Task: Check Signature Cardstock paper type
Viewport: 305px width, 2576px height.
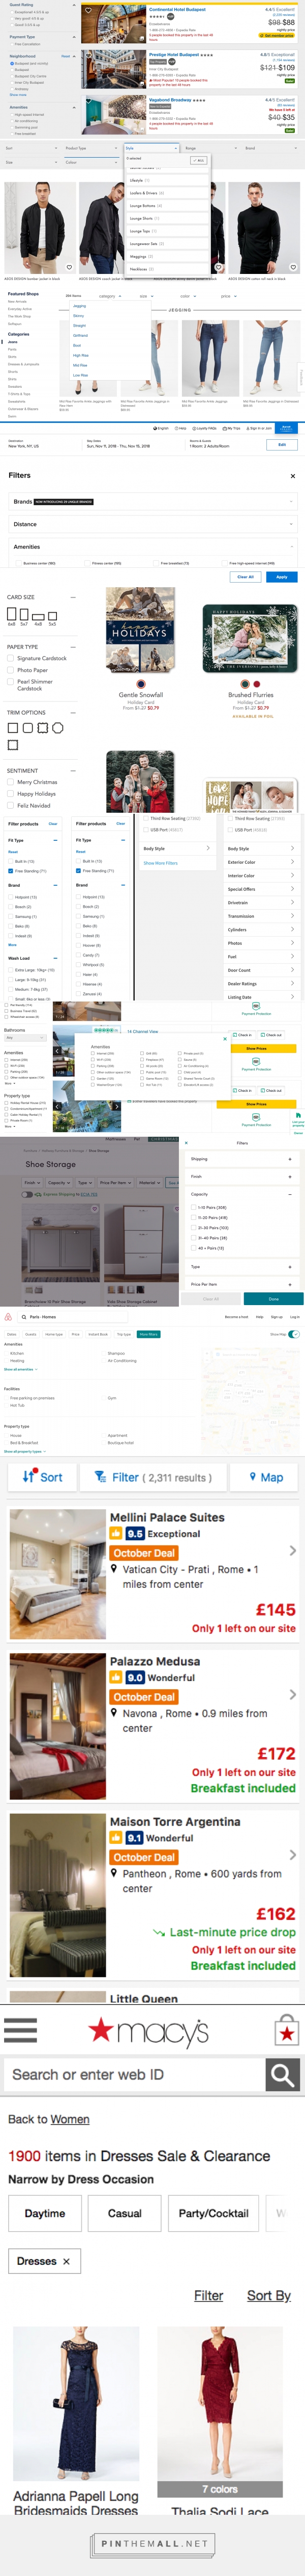Action: pyautogui.click(x=11, y=658)
